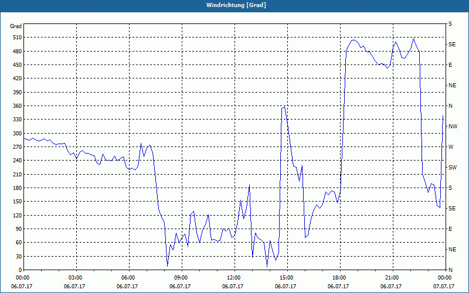Select the 'W' compass label
The width and height of the screenshot is (469, 293).
(451, 147)
